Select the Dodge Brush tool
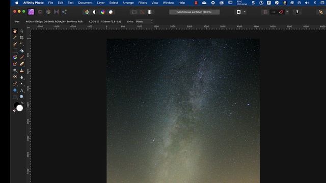This screenshot has width=326, height=183. point(15,70)
